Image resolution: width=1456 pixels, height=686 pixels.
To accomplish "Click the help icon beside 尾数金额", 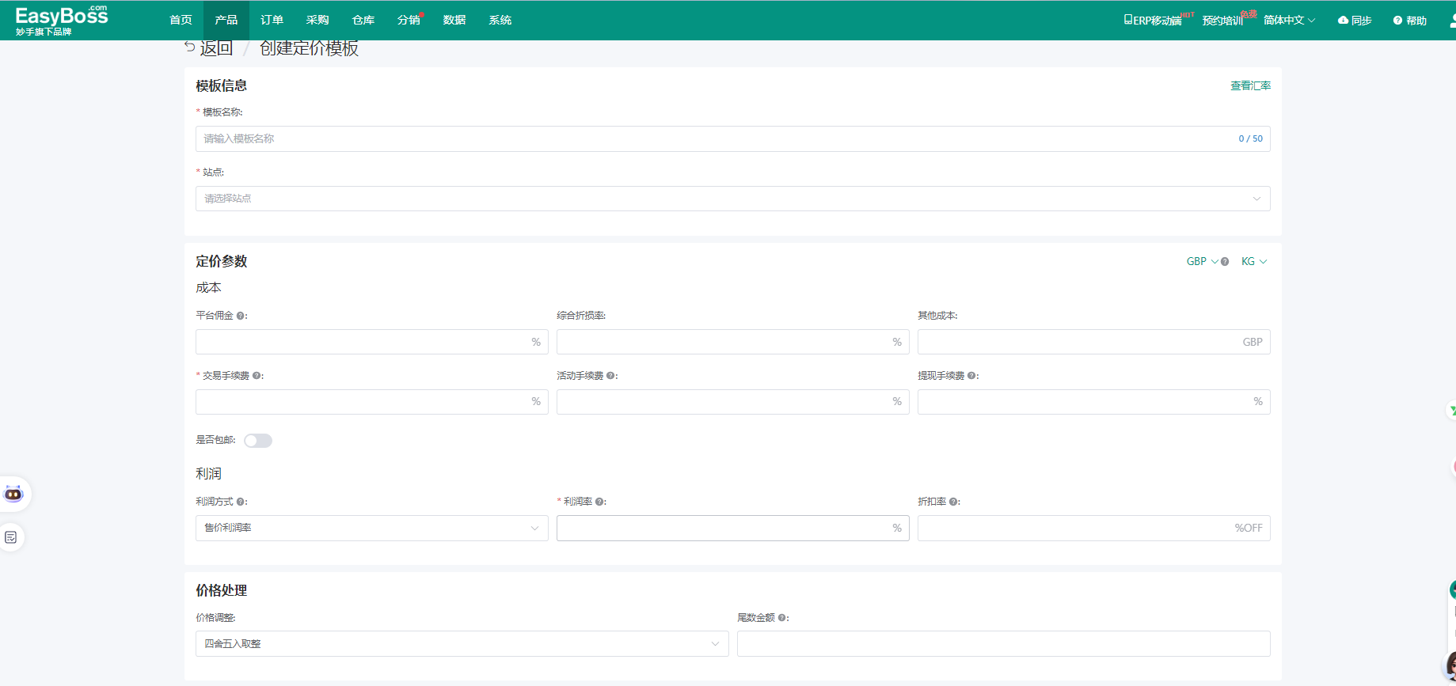I will (x=782, y=618).
